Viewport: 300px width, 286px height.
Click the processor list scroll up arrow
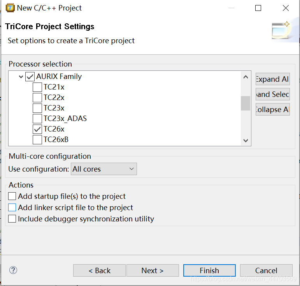click(246, 77)
